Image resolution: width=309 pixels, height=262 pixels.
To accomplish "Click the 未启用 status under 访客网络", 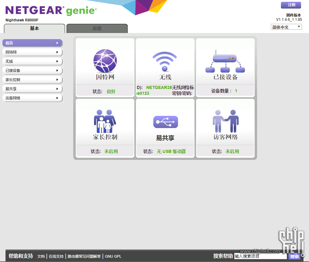I will pyautogui.click(x=232, y=151).
